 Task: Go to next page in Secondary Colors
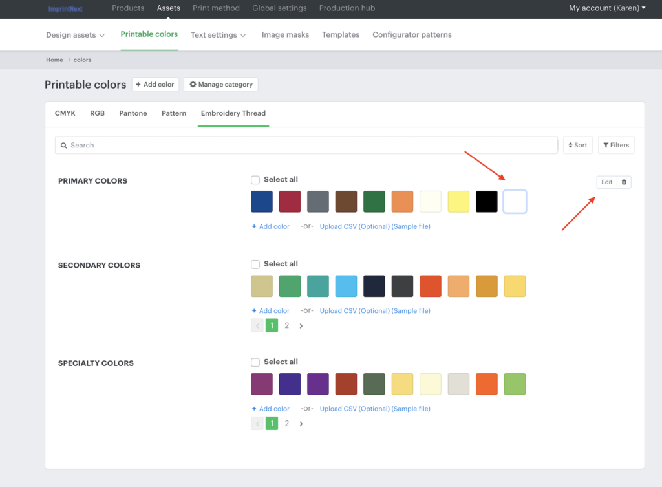coord(301,326)
